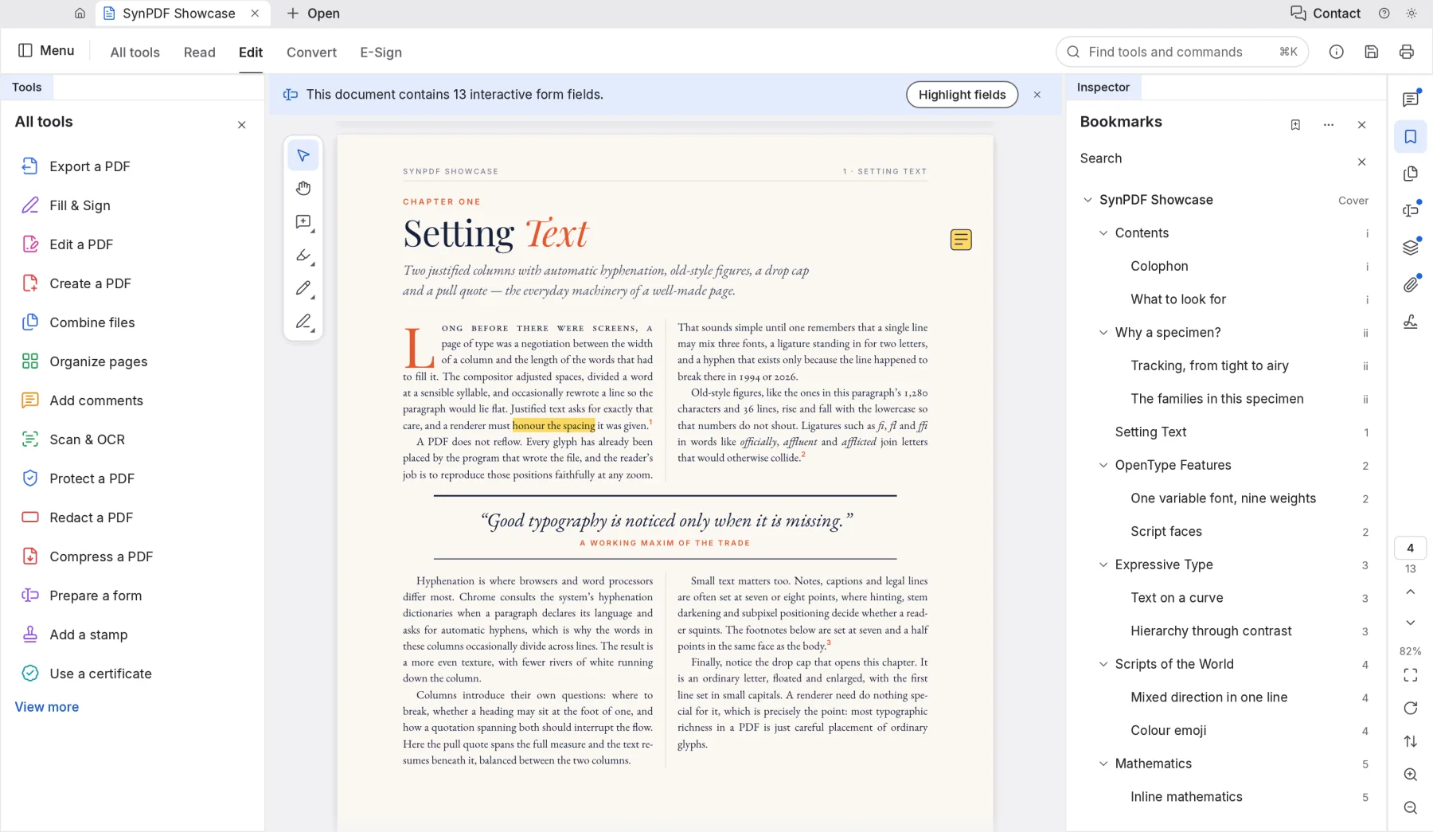Zoom in on the document
Screen dimensions: 1433x832
pyautogui.click(x=1410, y=775)
